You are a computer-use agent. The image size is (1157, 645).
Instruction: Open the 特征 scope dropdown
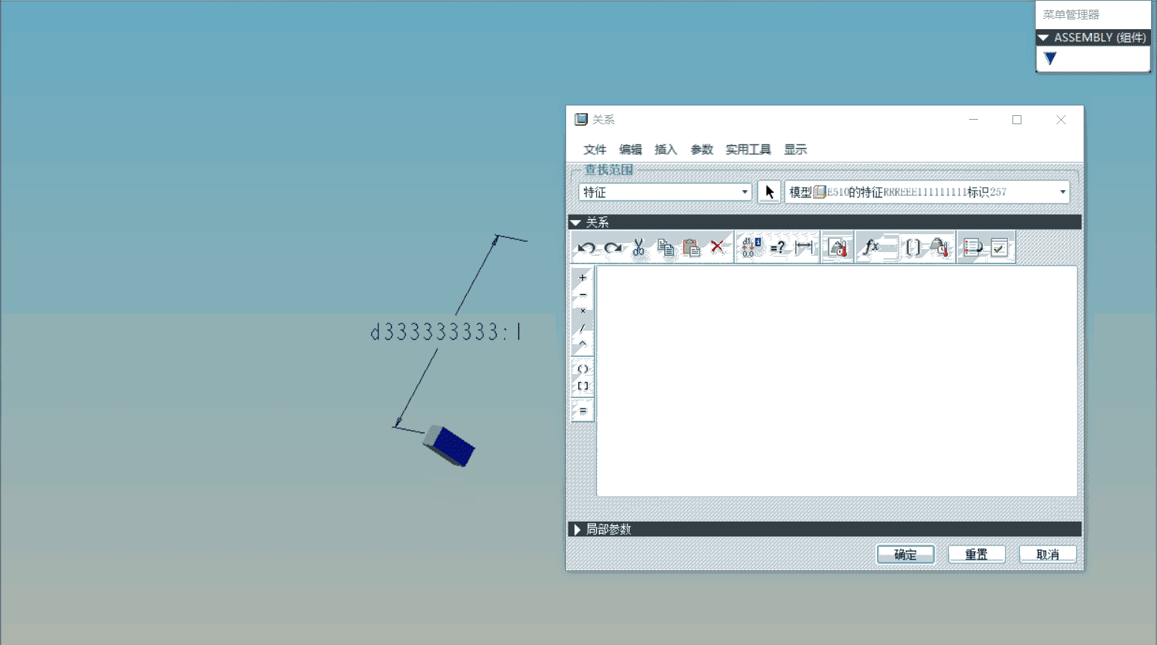(x=665, y=192)
